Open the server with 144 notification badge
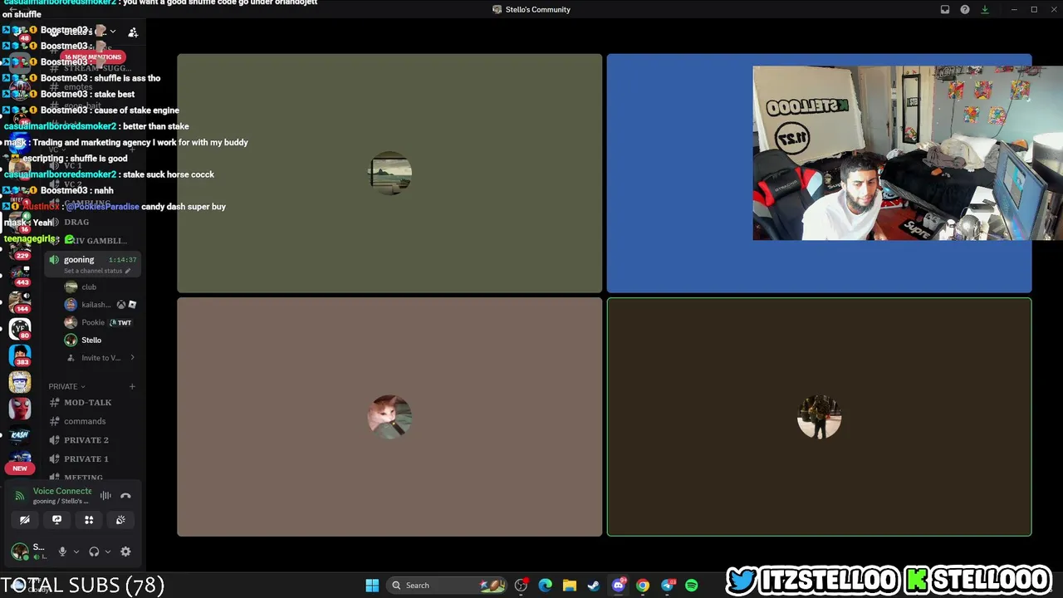The height and width of the screenshot is (598, 1063). coord(20,302)
